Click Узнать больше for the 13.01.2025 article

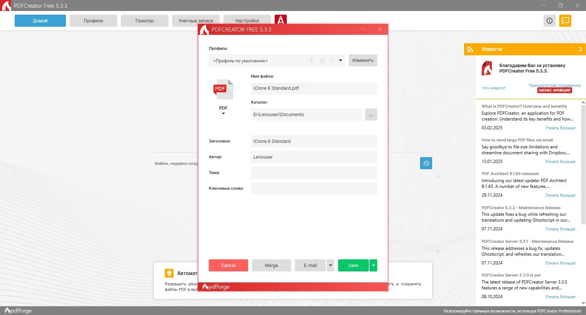(560, 162)
